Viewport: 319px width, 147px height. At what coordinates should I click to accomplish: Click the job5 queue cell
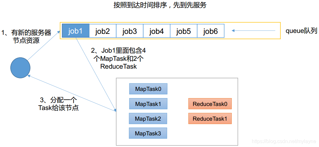pyautogui.click(x=183, y=31)
